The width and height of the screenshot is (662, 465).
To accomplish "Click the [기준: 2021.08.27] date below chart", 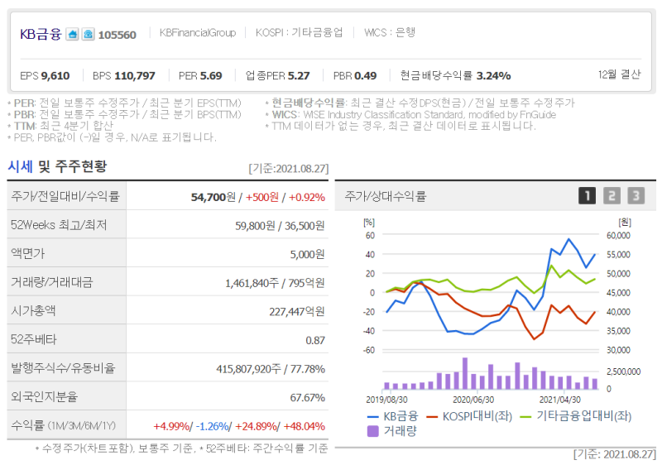I will [x=614, y=454].
